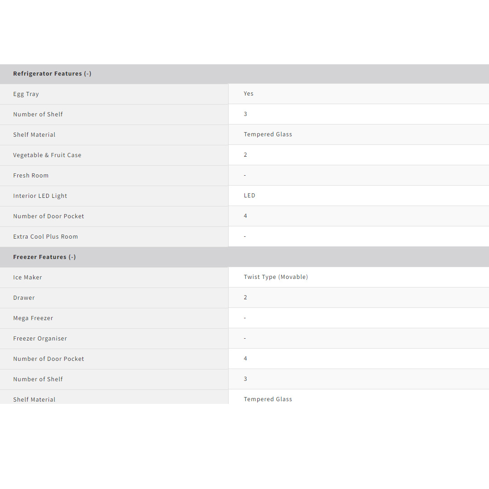Viewport: 489px width, 489px height.
Task: Click the Fresh Room row label
Action: pos(31,176)
